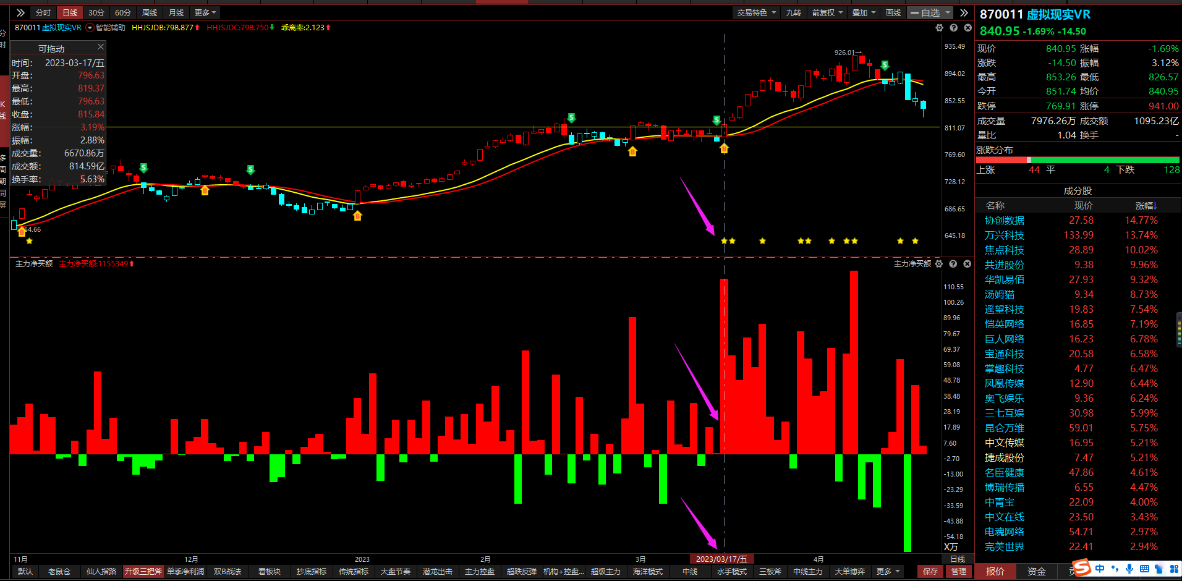The image size is (1182, 581).
Task: Click the Sogou input method S icon
Action: (1082, 567)
